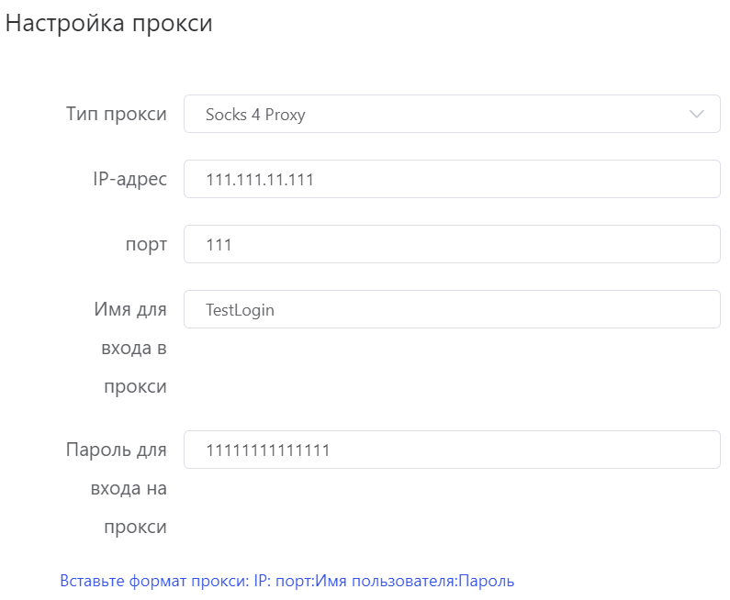Click the empty right end of the IP address field

coord(661,180)
